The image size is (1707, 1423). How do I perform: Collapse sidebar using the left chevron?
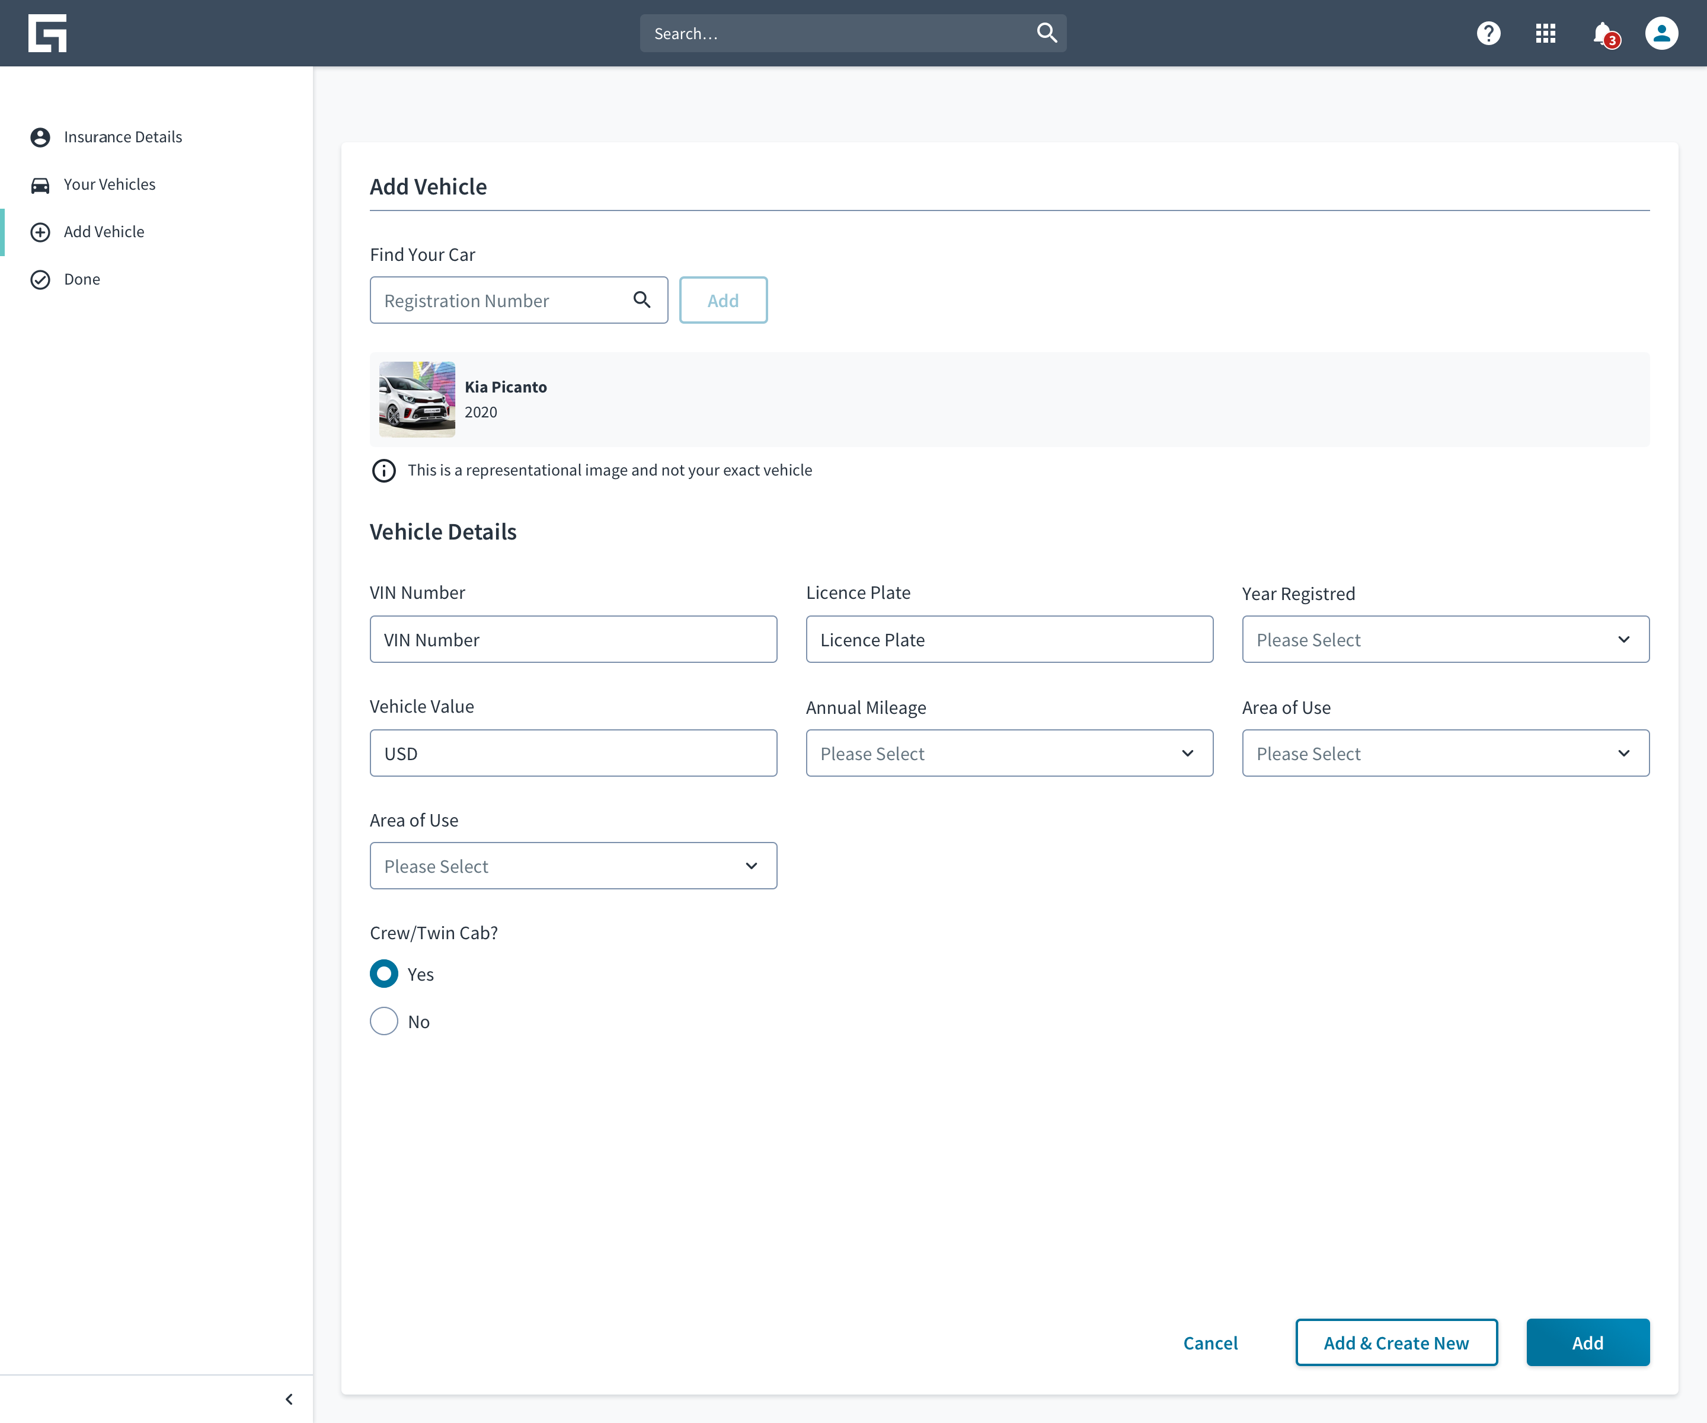coord(289,1399)
